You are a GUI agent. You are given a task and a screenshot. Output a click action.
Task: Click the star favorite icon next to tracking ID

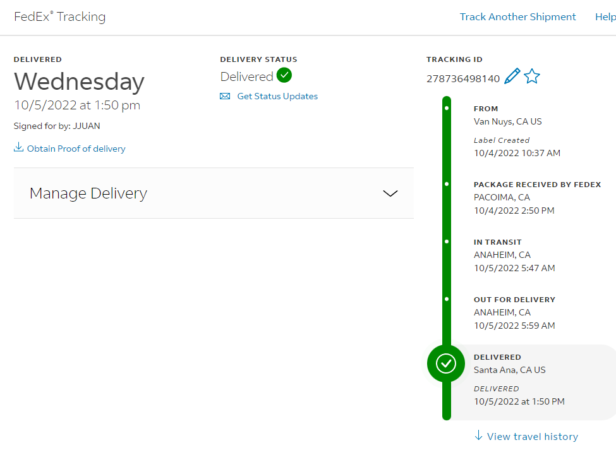pos(532,76)
